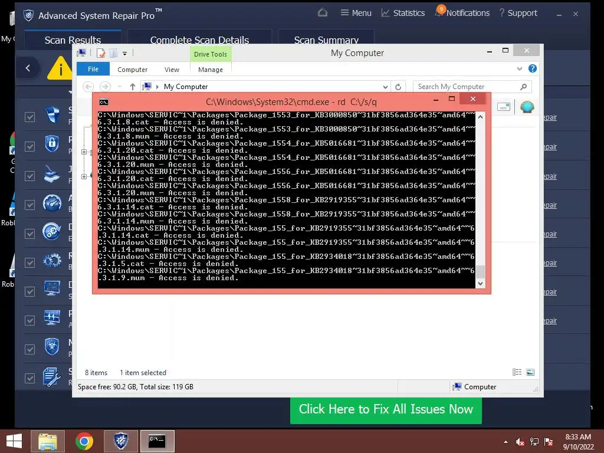Toggle the checkbox beside the padlock shield row
604x453 pixels.
[x=29, y=146]
